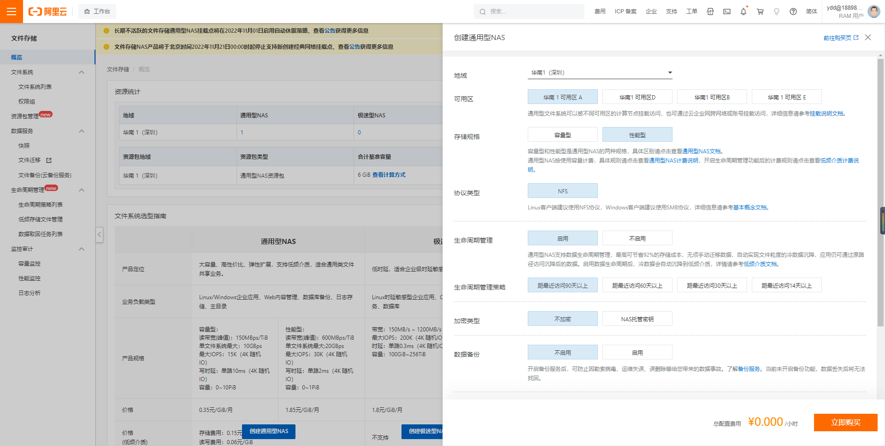The height and width of the screenshot is (446, 885).
Task: Open the 费用 top menu
Action: point(600,12)
